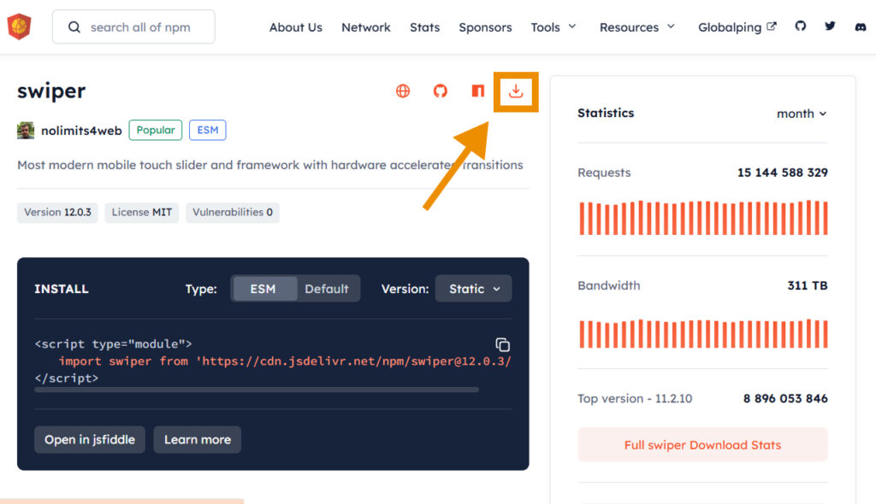The image size is (876, 504).
Task: Open the GitHub icon in top navigation
Action: tap(800, 26)
